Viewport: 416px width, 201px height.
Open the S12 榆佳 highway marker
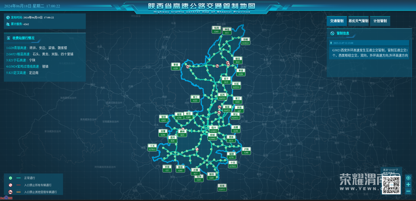pyautogui.click(x=238, y=60)
